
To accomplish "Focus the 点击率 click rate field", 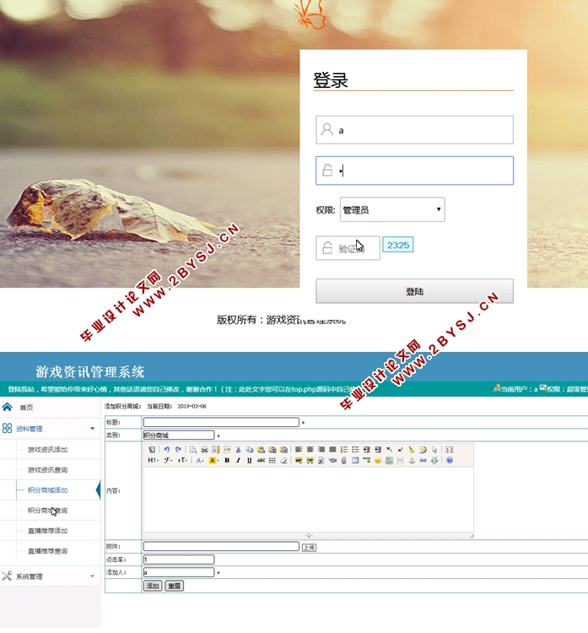I will coord(179,559).
